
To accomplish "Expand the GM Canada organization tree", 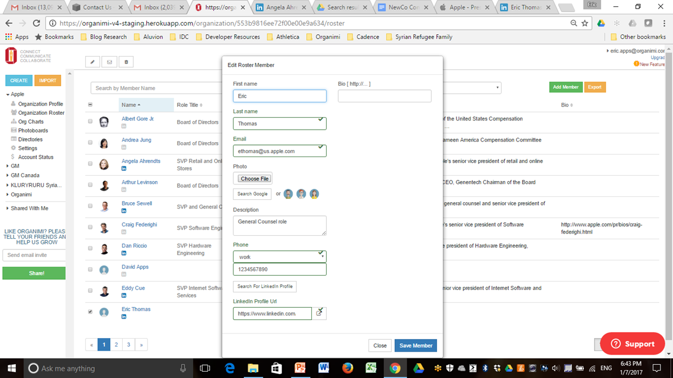I will (8, 175).
